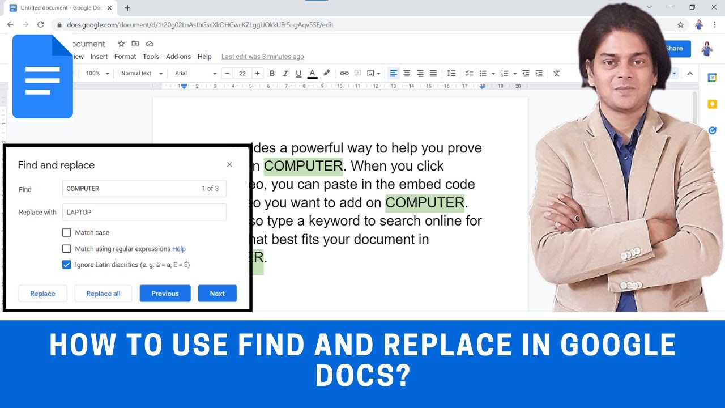Open the Last edit was 3 minutes ago link
This screenshot has width=725, height=408.
(262, 57)
